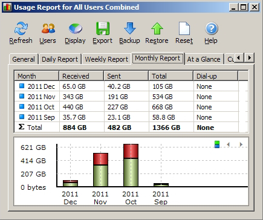Select the 2011 Dec row label
Image resolution: width=263 pixels, height=220 pixels.
41,86
